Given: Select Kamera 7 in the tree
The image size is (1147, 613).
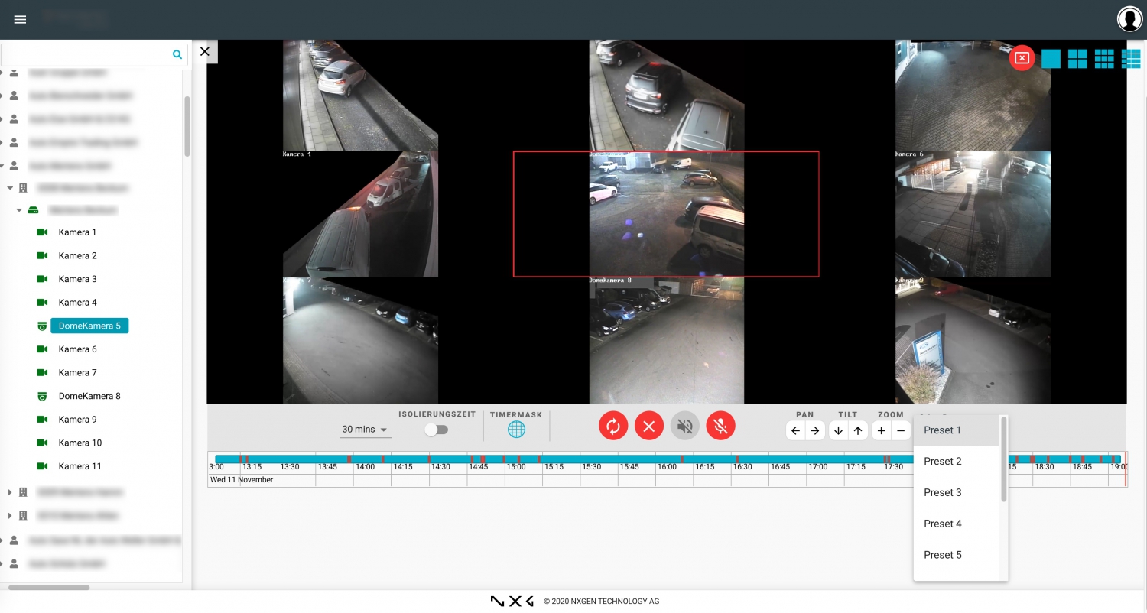Looking at the screenshot, I should (77, 373).
